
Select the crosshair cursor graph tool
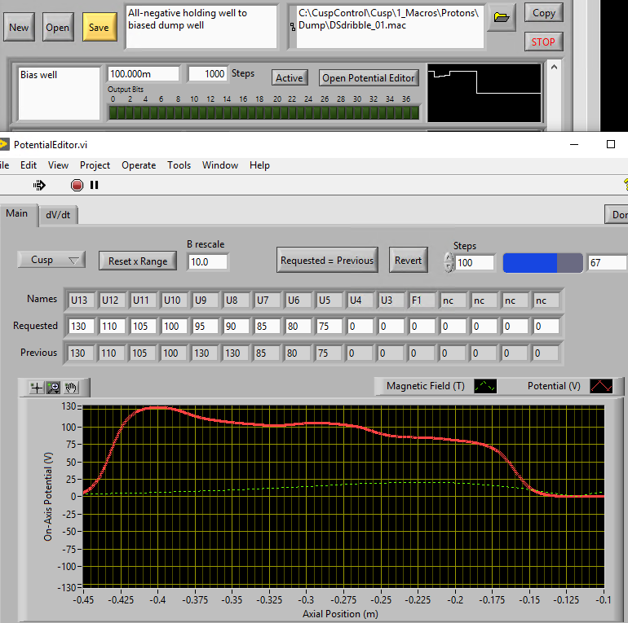coord(36,388)
